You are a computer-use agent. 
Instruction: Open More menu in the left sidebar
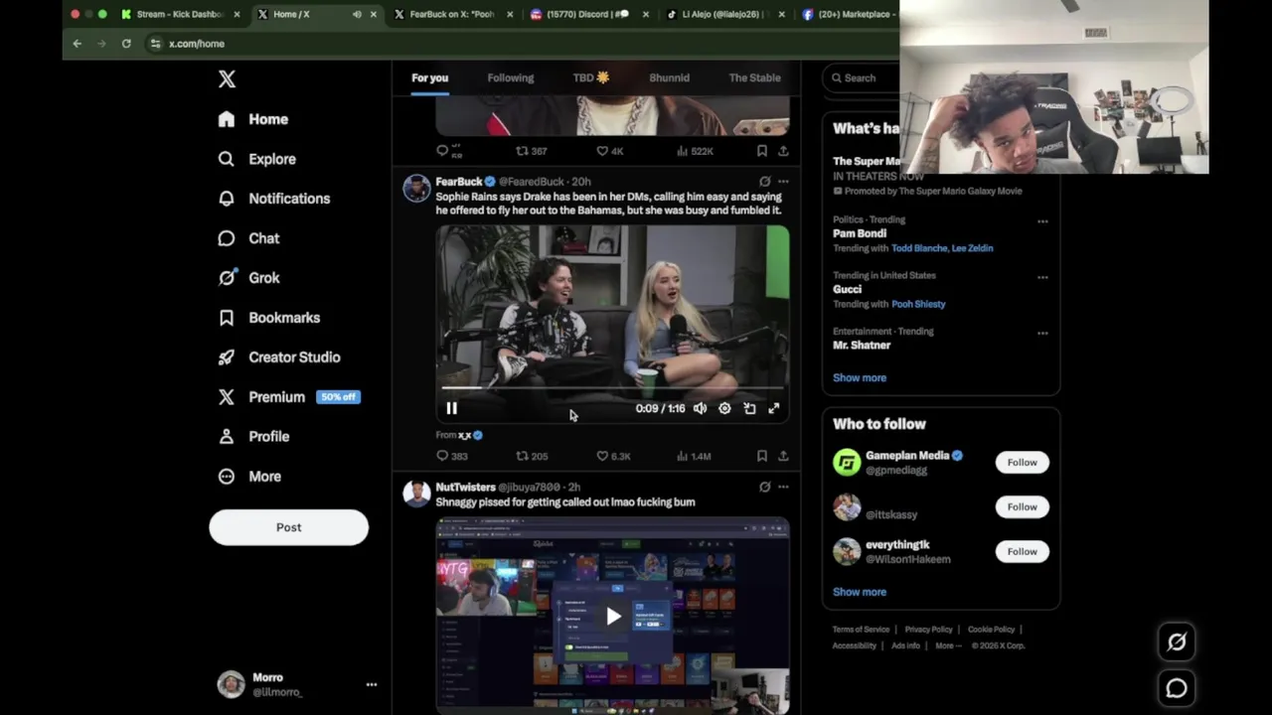[x=250, y=477]
